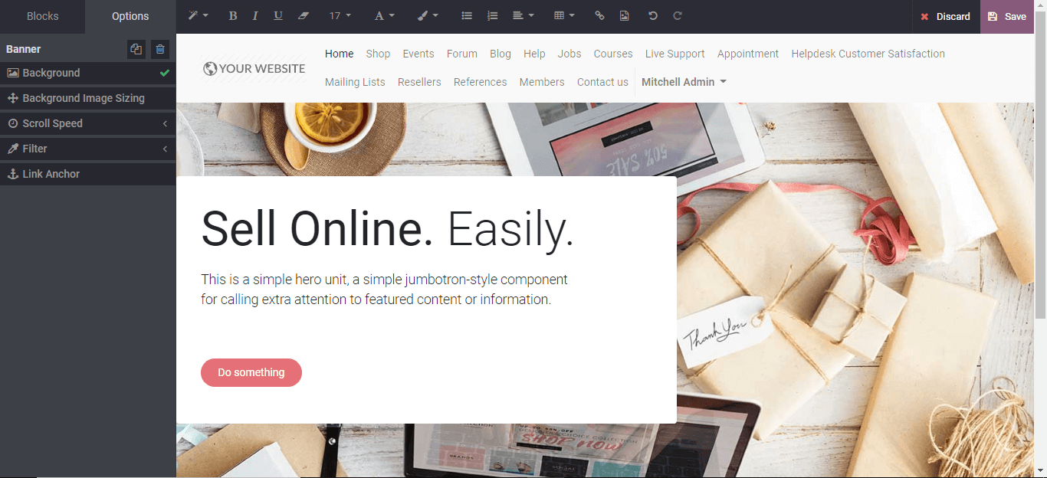Click the 'simple hero unit' paragraph text
Screen dimensions: 1047x478
pyautogui.click(x=384, y=290)
